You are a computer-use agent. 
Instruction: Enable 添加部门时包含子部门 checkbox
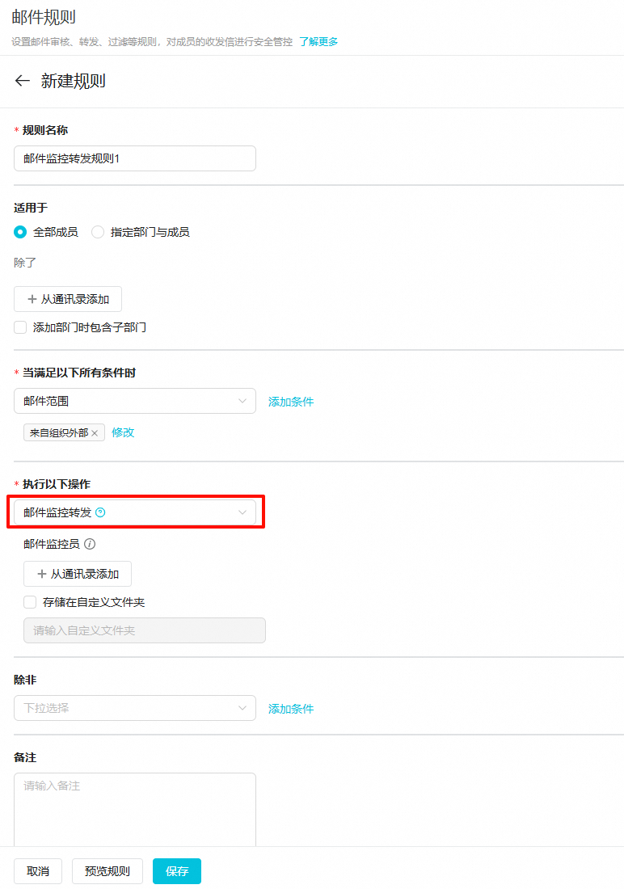(x=21, y=327)
